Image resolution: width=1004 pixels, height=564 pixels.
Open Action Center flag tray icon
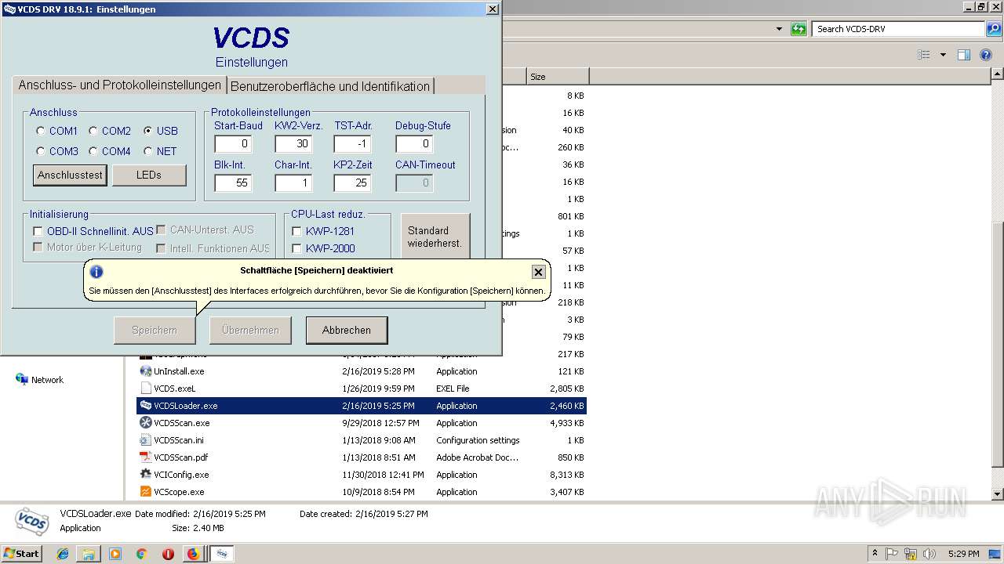pyautogui.click(x=892, y=554)
